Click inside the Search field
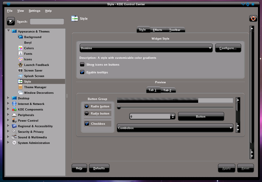262x182 pixels. click(47, 21)
